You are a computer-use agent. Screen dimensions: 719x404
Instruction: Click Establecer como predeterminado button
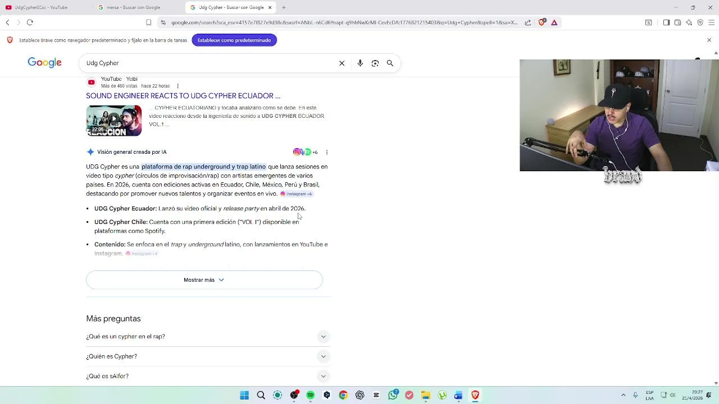pos(234,40)
